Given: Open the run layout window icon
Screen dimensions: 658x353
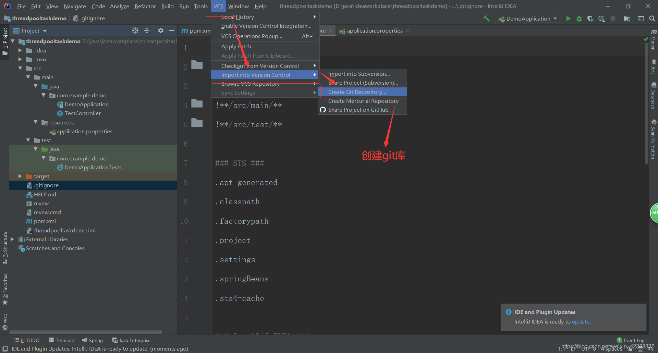Looking at the screenshot, I should coord(641,19).
